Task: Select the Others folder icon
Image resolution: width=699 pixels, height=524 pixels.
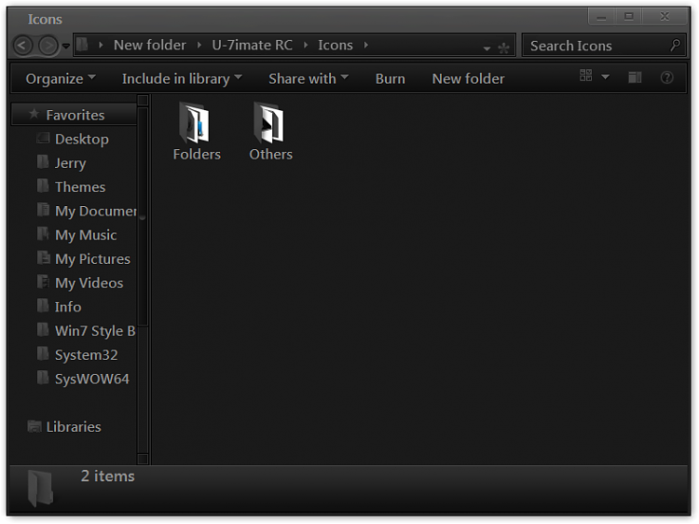Action: point(268,122)
